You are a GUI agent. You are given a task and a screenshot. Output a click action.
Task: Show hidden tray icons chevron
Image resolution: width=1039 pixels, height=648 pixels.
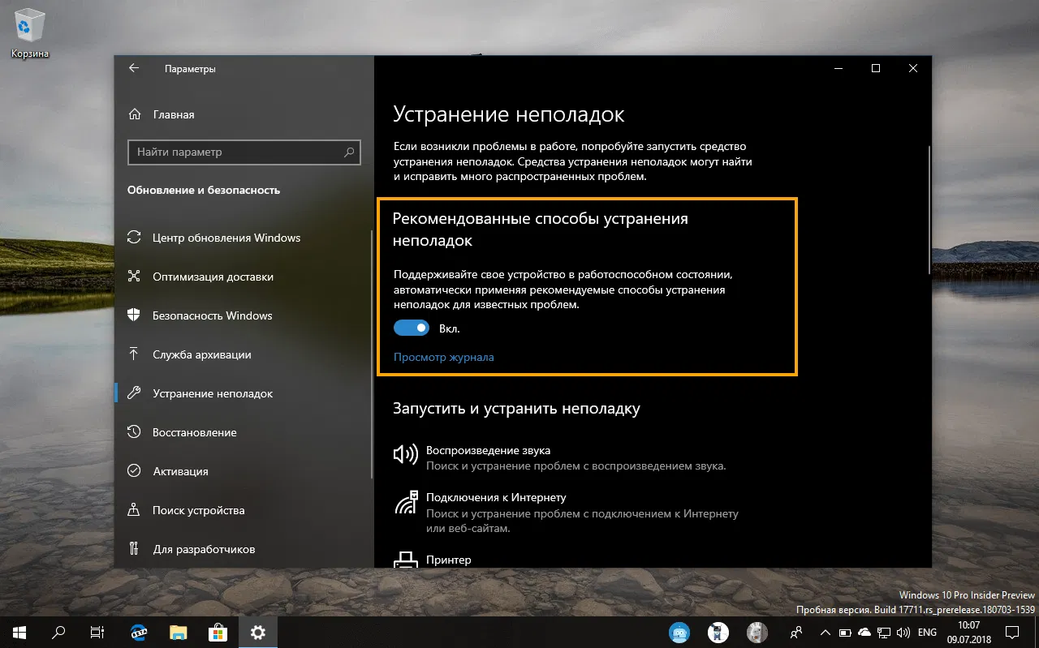tap(826, 632)
